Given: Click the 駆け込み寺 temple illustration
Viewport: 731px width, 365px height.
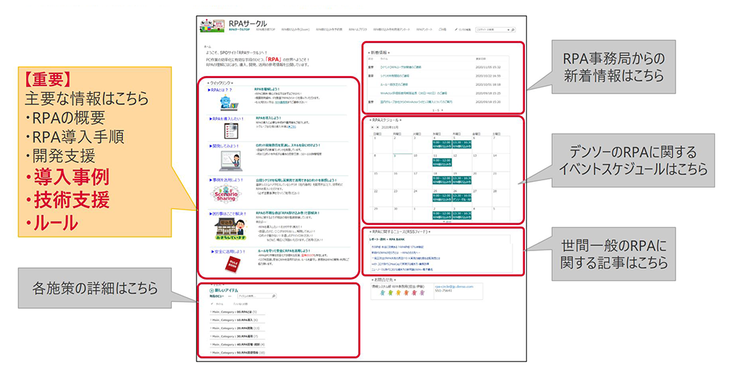Looking at the screenshot, I should [230, 228].
